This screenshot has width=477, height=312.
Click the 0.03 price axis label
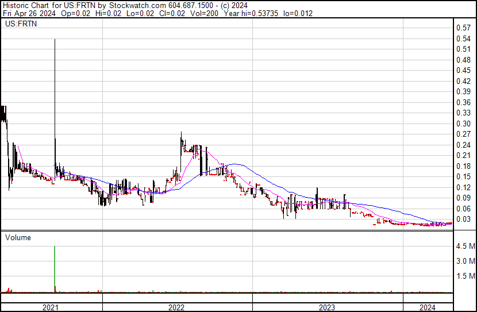click(463, 219)
